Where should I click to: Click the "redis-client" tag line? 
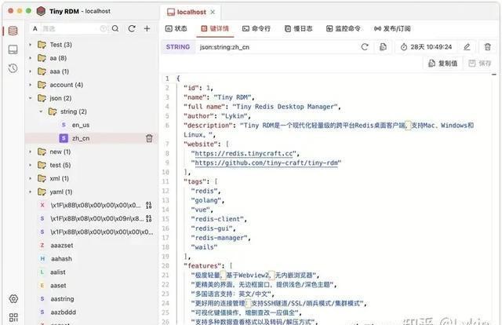(219, 219)
